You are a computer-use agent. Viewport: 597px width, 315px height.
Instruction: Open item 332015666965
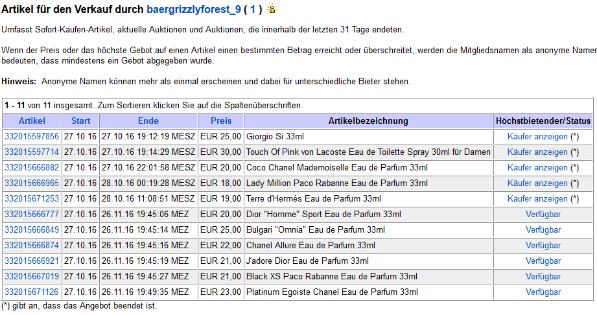(x=32, y=183)
